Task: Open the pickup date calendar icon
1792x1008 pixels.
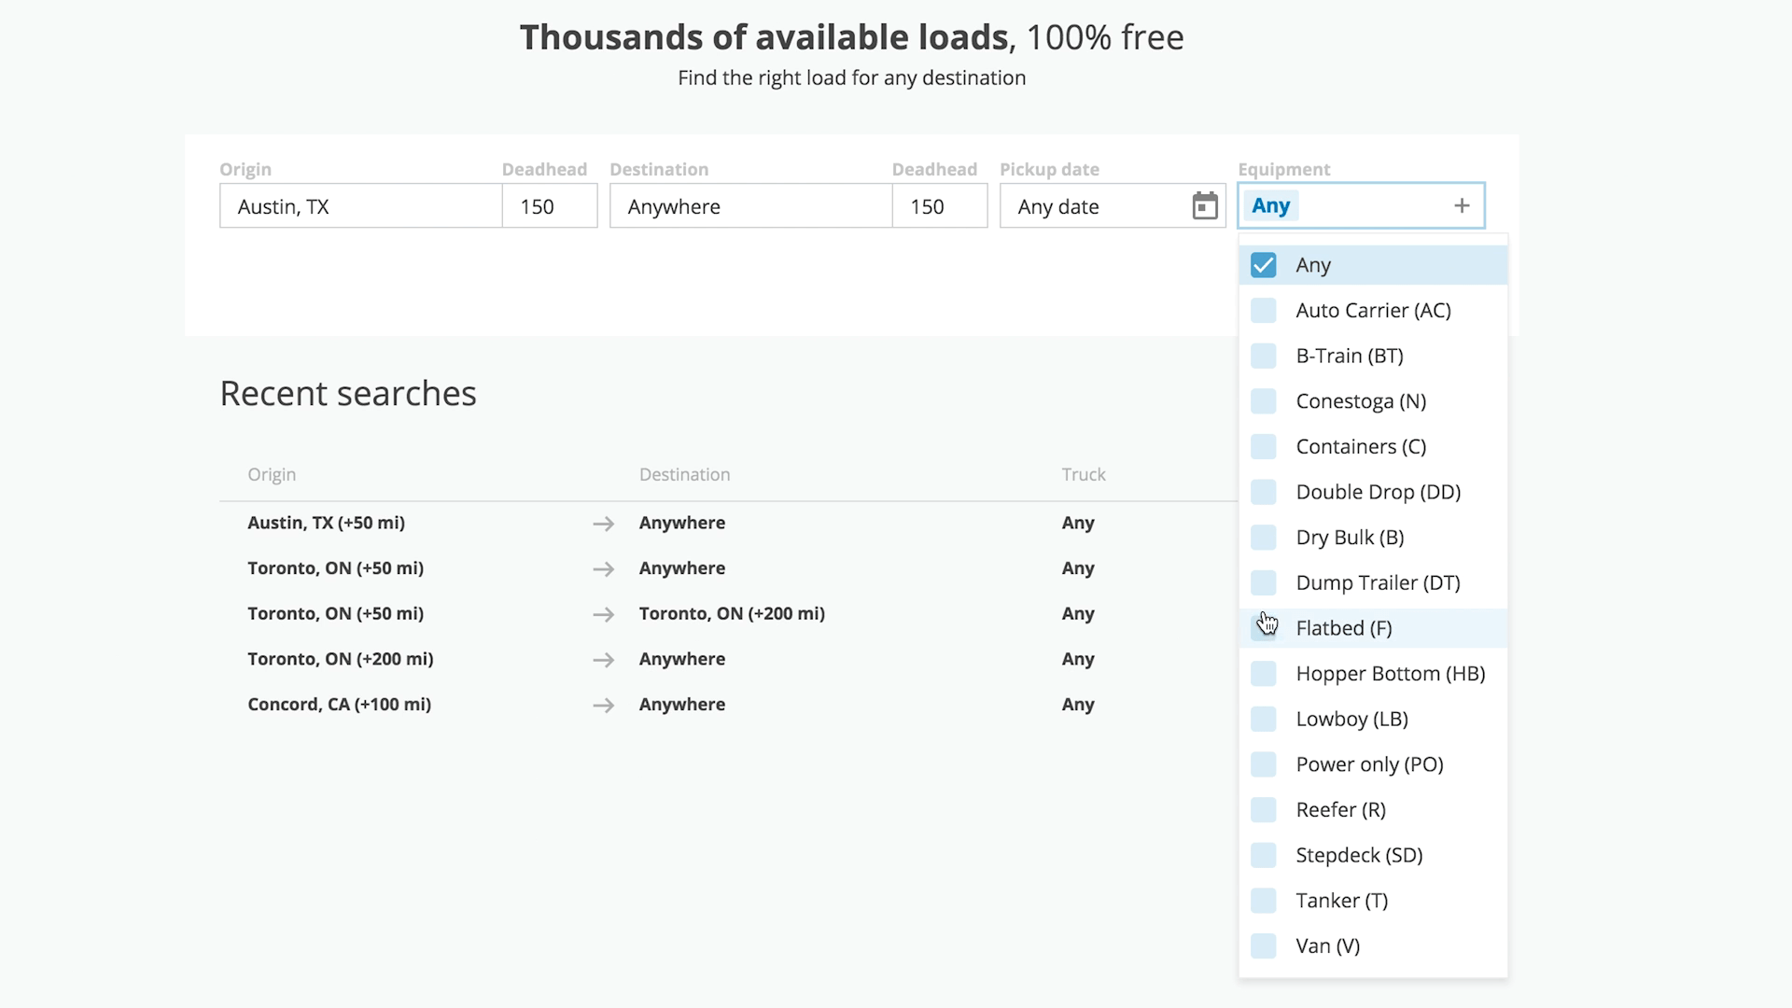Action: pos(1205,206)
